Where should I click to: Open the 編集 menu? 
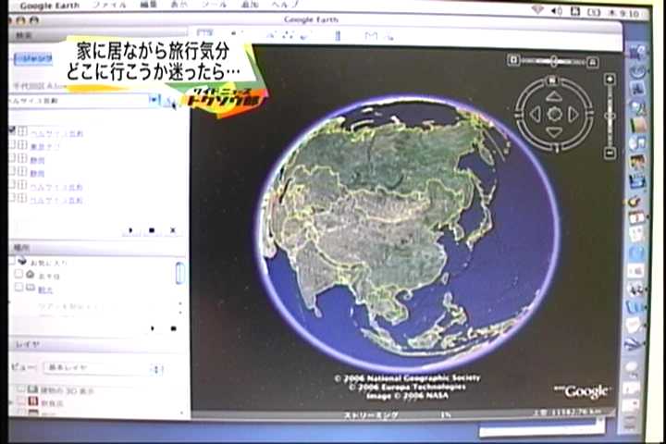[x=149, y=5]
